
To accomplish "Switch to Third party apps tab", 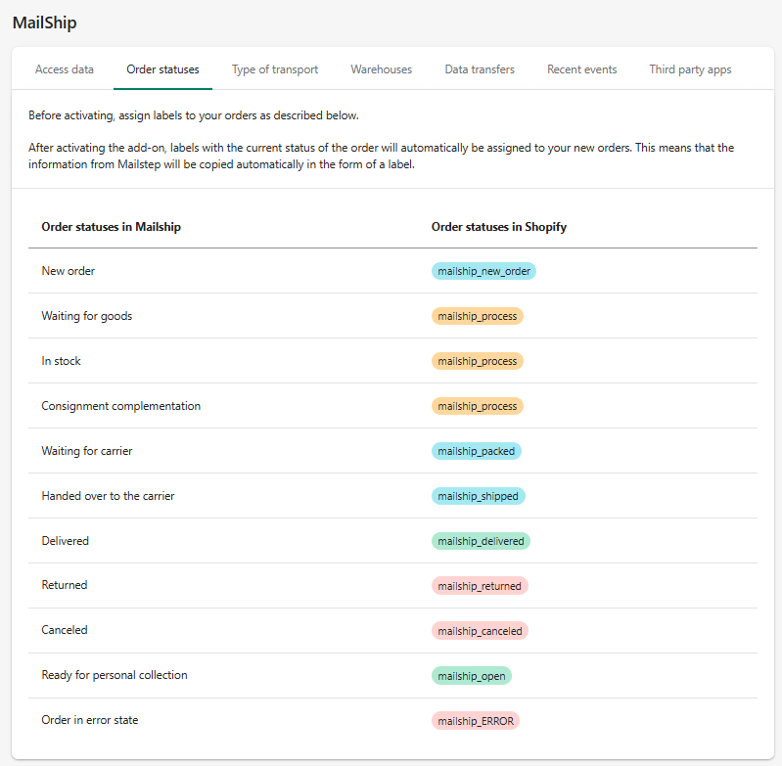I will click(x=690, y=69).
